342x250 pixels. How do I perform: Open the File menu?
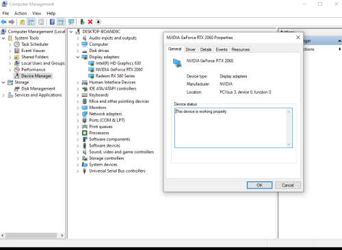tap(5, 13)
